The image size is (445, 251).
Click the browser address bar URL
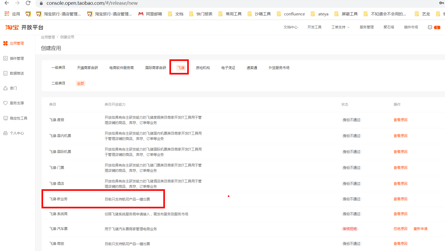point(92,3)
